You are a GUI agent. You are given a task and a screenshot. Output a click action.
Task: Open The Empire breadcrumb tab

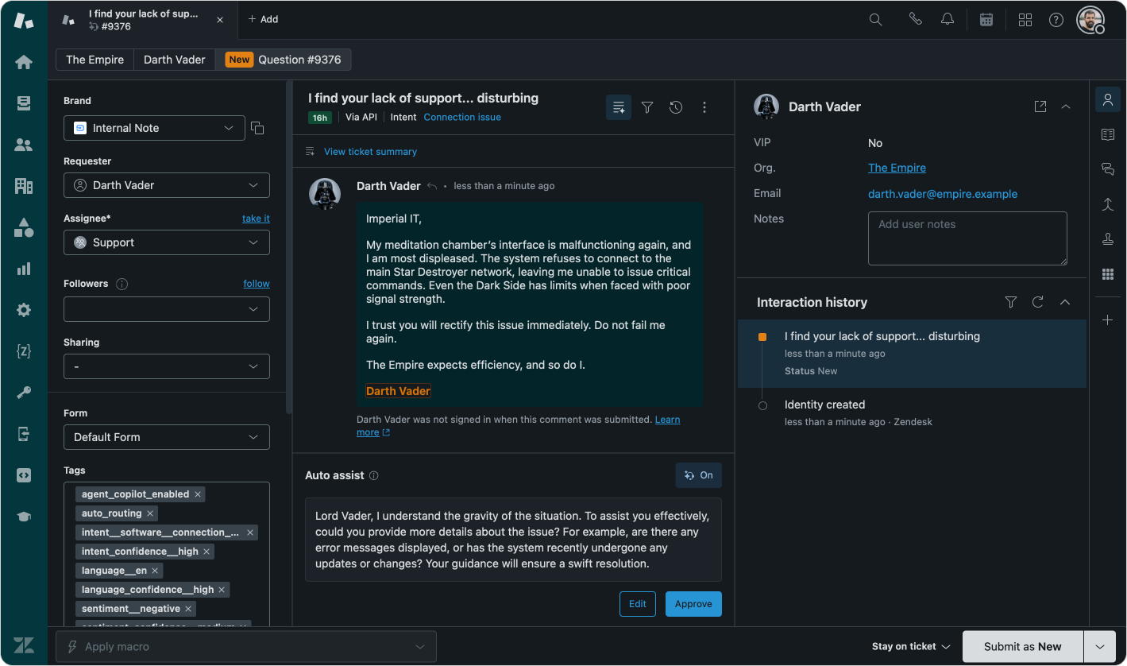pos(95,60)
